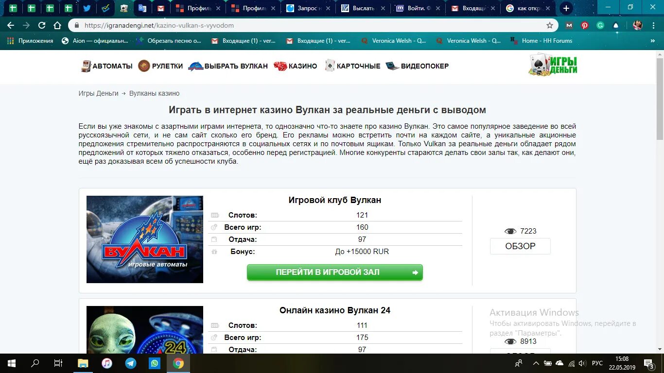Click the ИГРЫ ДЕНЬГИ site logo
This screenshot has width=664, height=373.
[553, 65]
